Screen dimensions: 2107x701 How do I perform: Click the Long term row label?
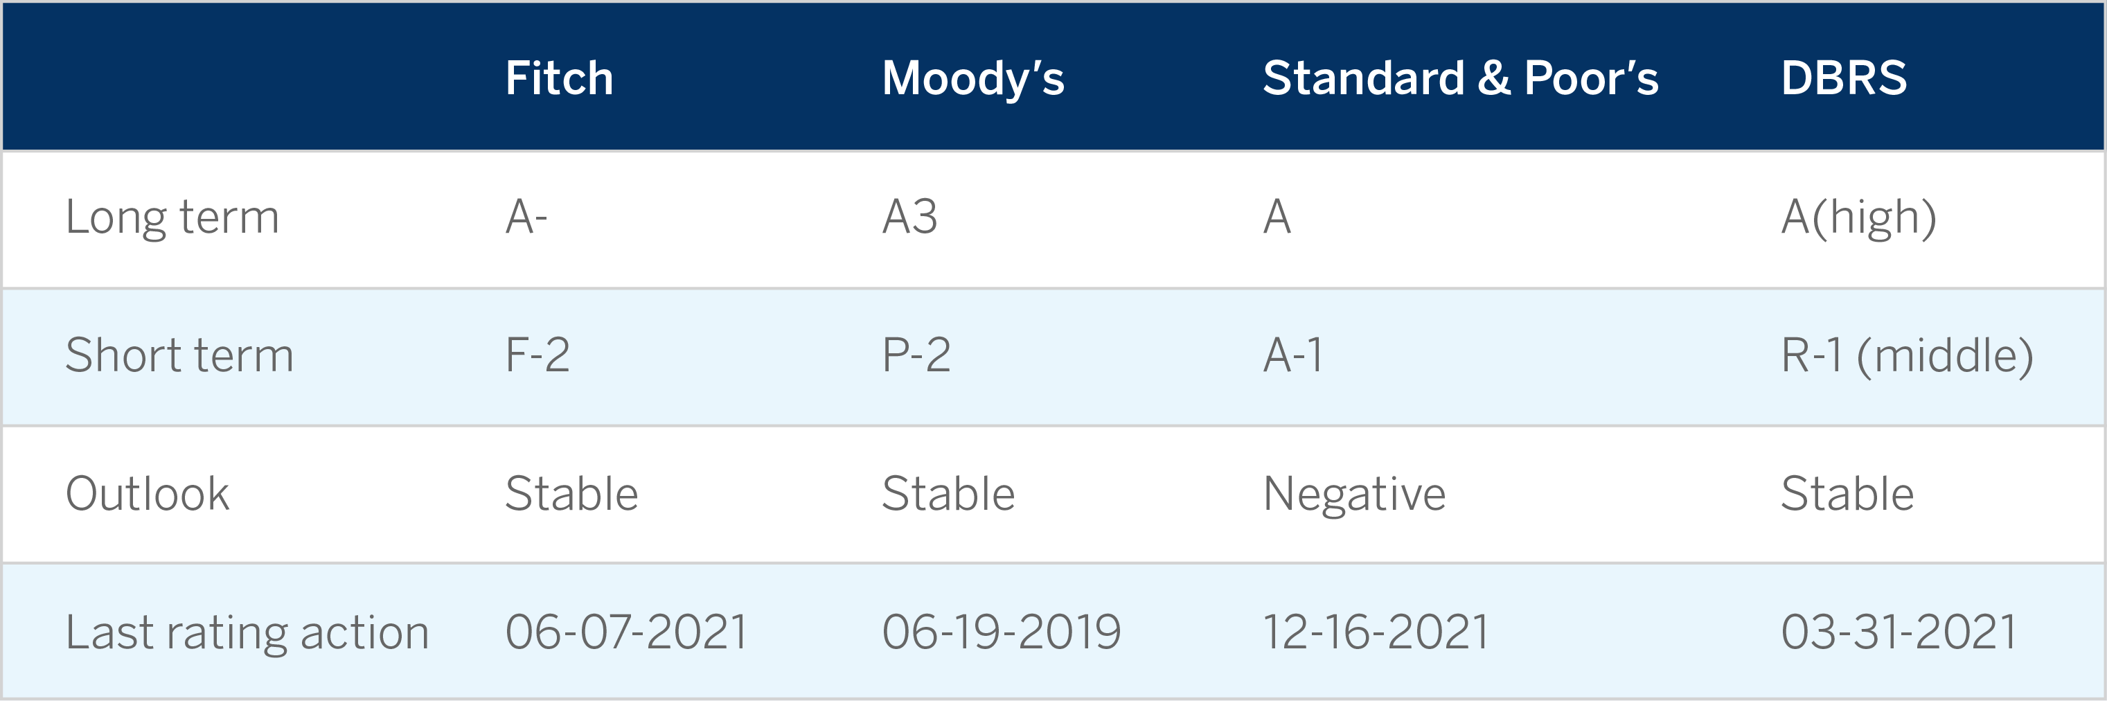click(172, 218)
